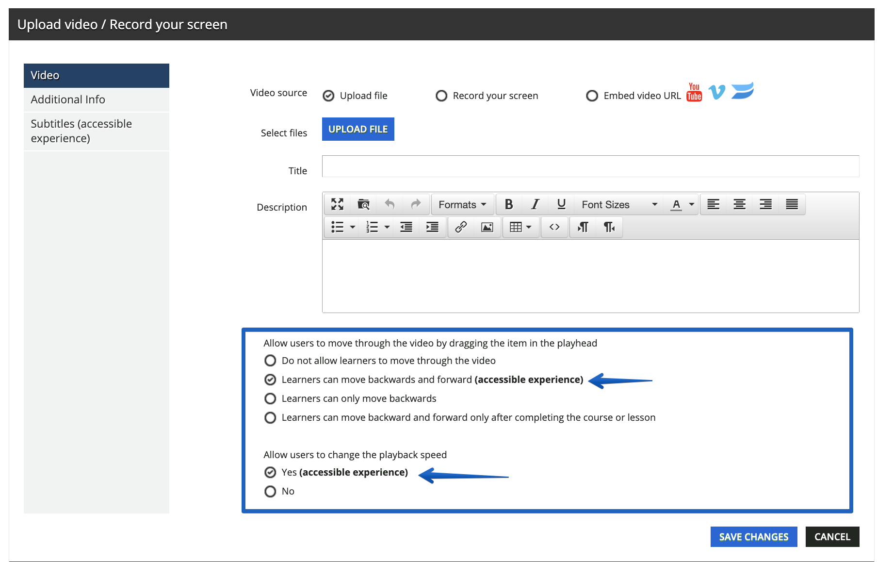The width and height of the screenshot is (877, 562).
Task: Apply underline formatting
Action: [561, 204]
